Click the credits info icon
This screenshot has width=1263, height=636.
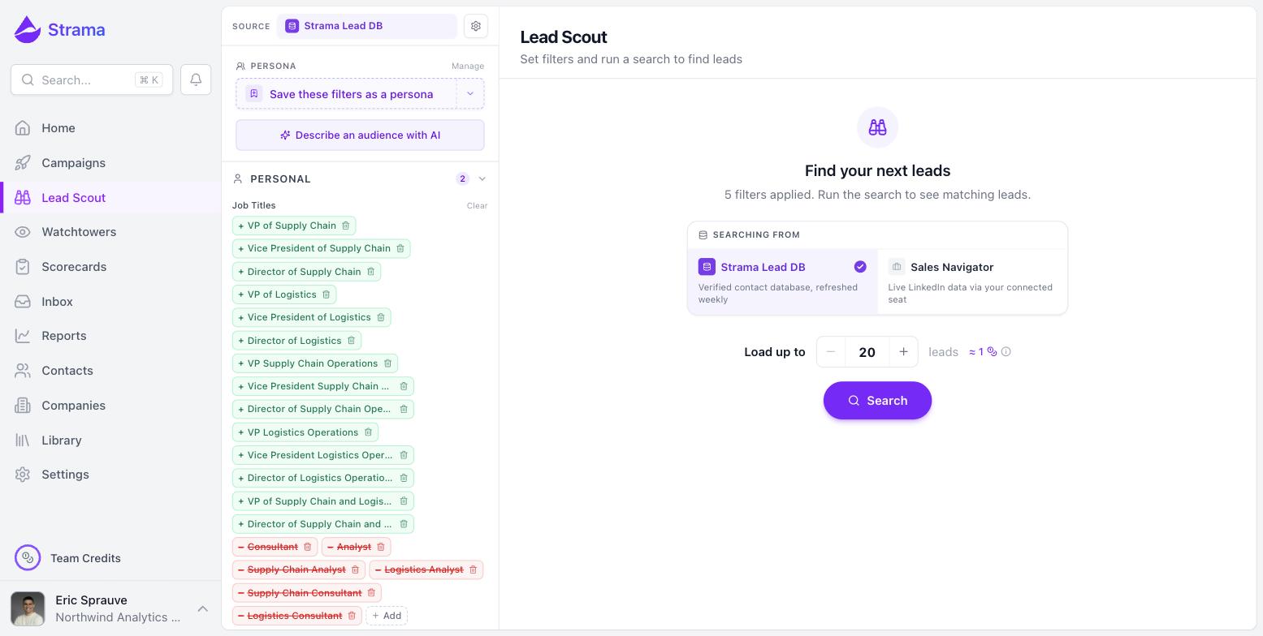[x=1006, y=352]
